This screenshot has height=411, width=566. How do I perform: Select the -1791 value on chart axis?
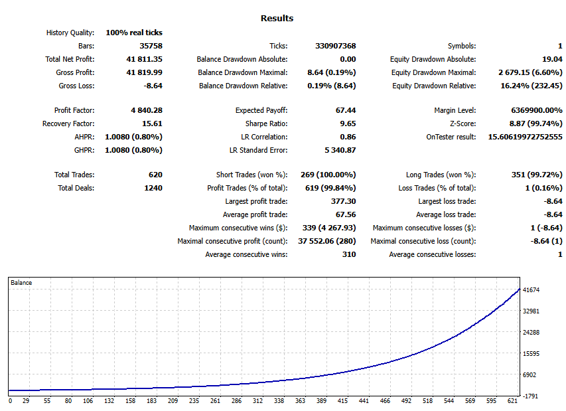pyautogui.click(x=531, y=396)
